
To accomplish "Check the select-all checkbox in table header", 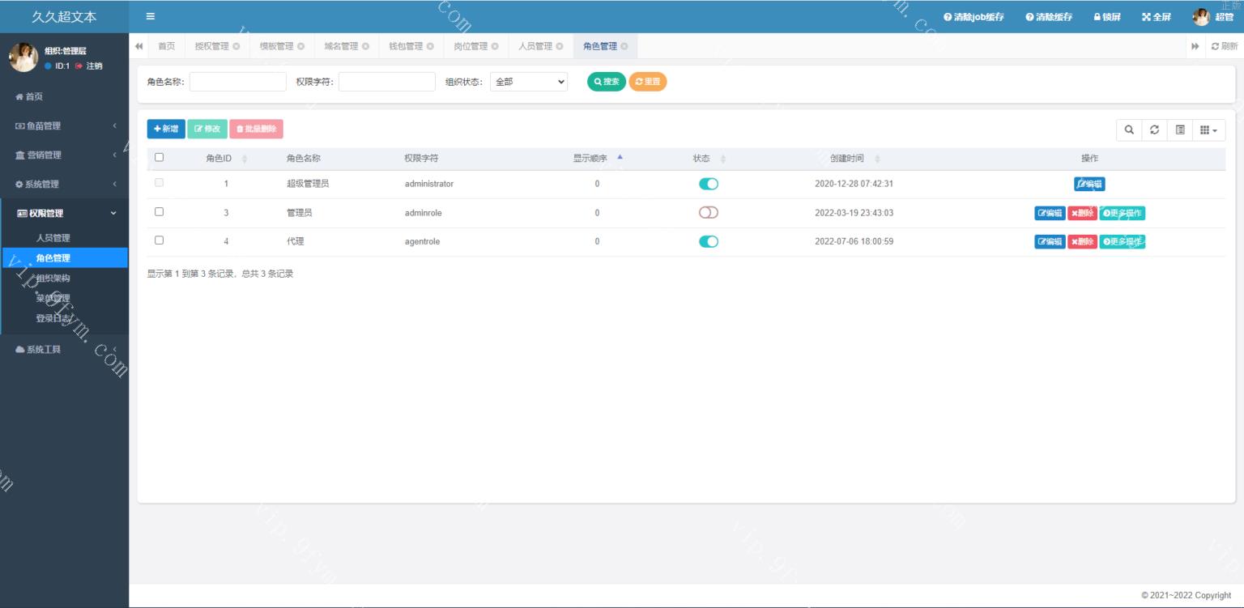I will (x=159, y=158).
